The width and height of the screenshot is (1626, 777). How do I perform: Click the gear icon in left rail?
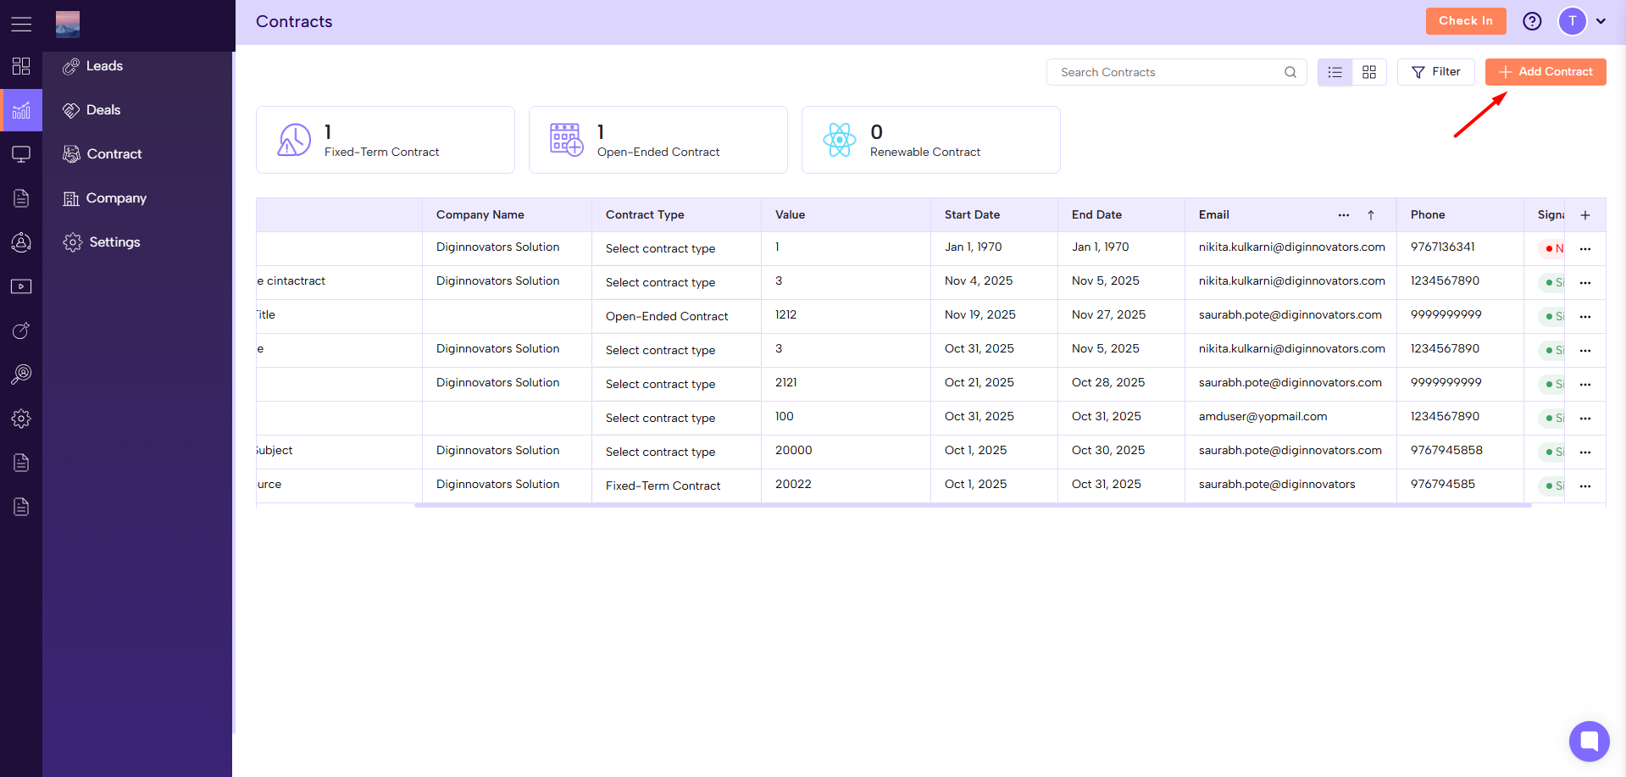[21, 419]
